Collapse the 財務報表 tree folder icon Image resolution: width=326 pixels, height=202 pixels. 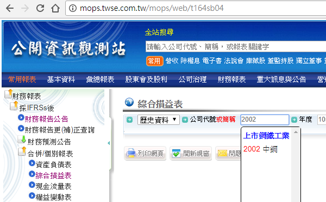point(9,94)
